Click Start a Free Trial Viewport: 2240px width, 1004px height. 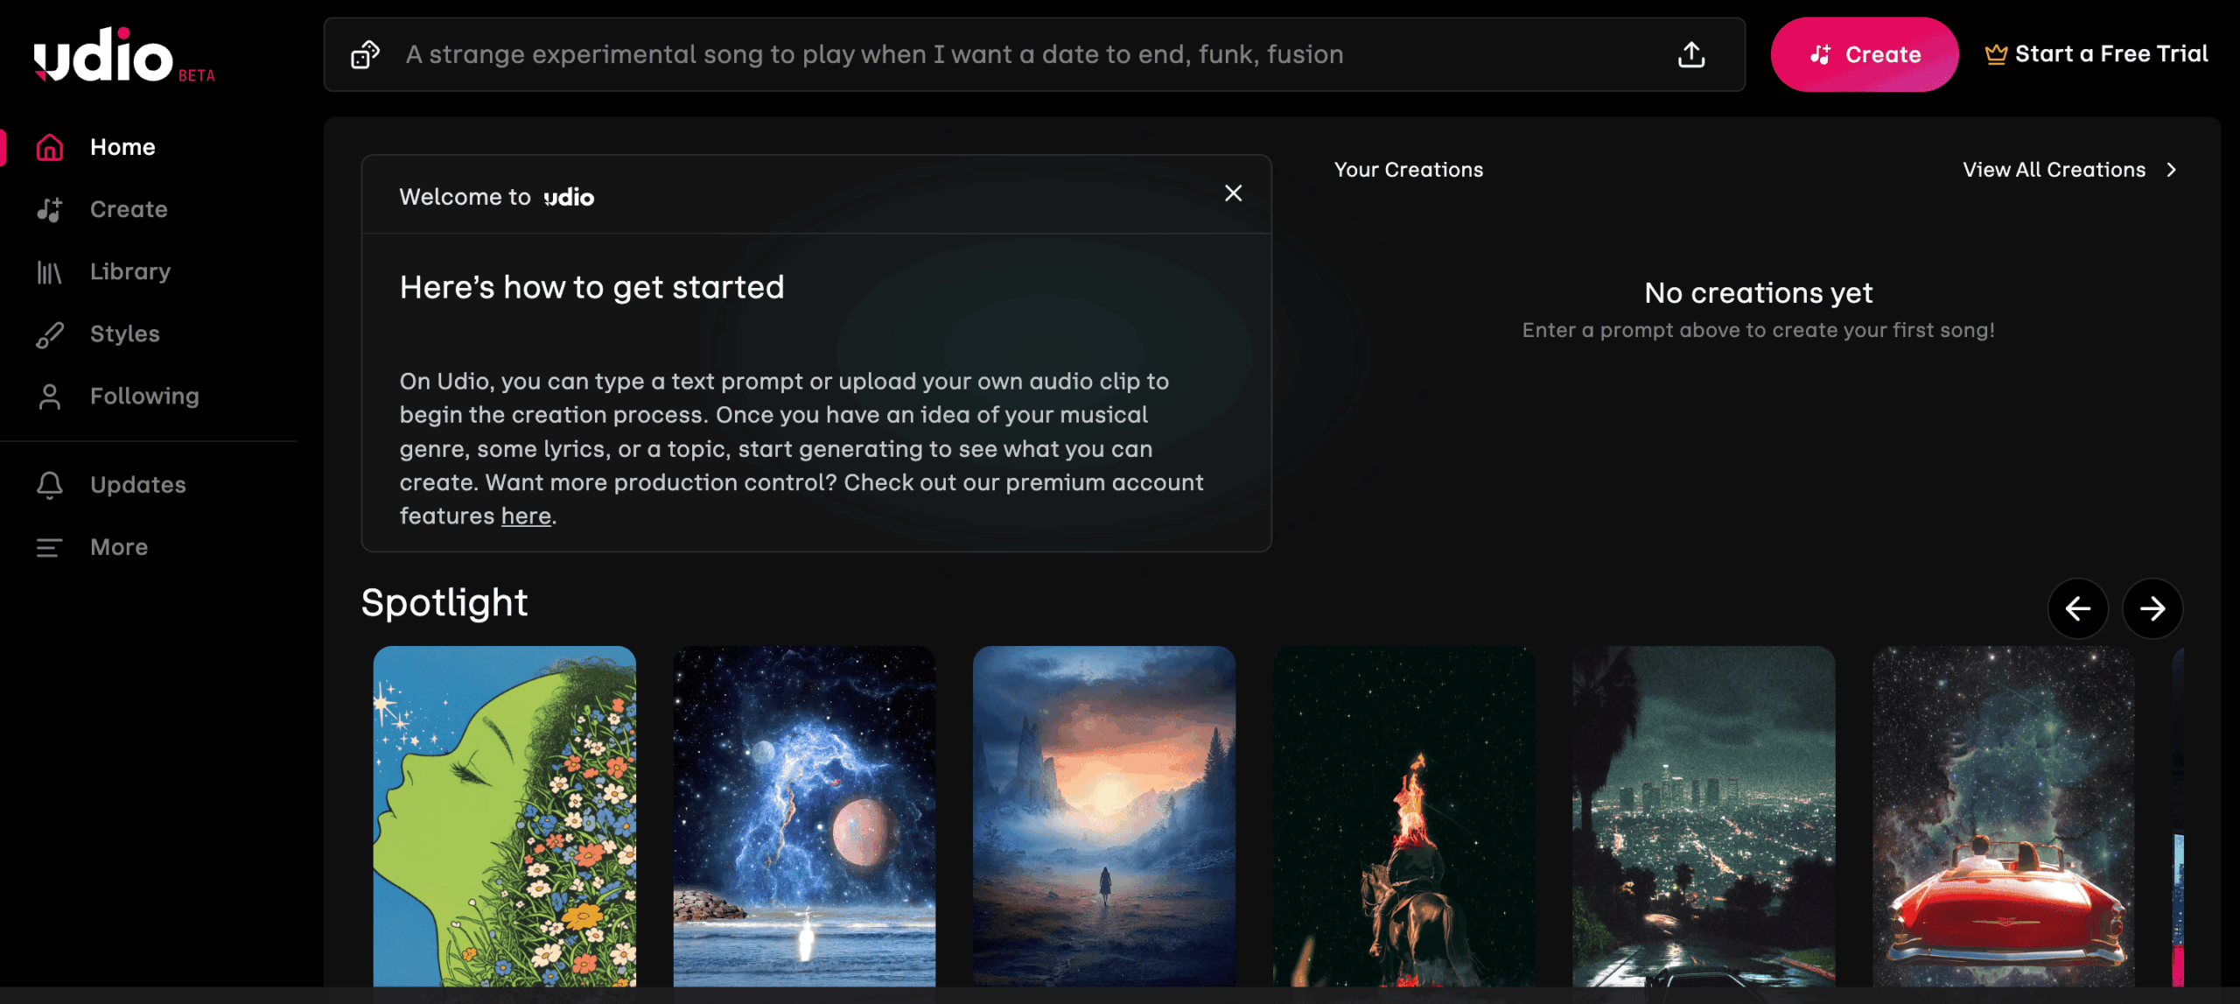tap(2096, 54)
